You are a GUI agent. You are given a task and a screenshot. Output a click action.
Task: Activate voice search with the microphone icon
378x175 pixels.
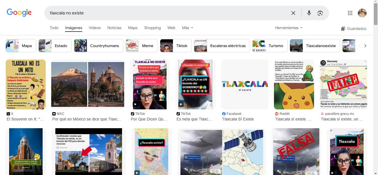[309, 13]
